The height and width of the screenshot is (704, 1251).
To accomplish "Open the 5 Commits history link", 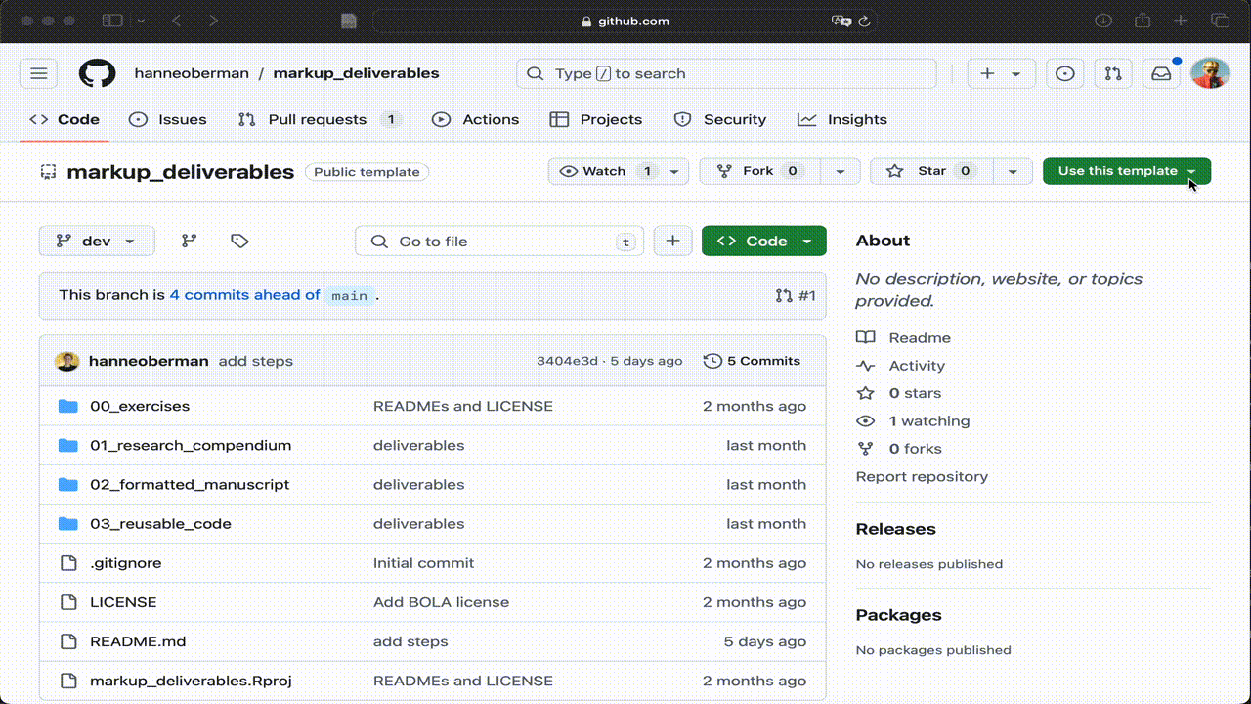I will coord(752,361).
